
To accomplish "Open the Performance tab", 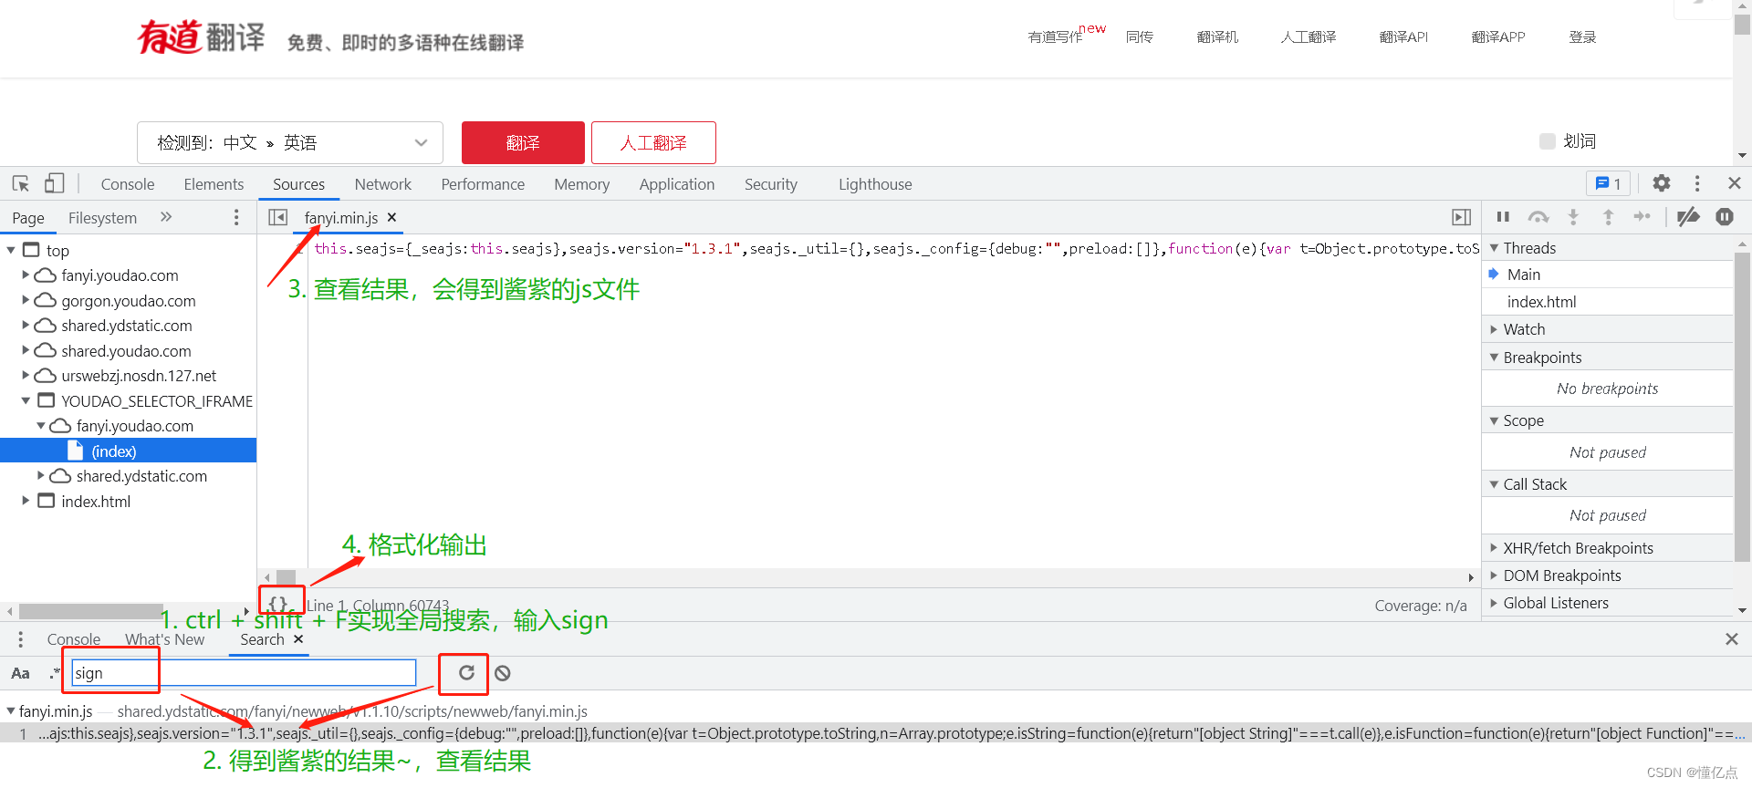I will pyautogui.click(x=483, y=183).
